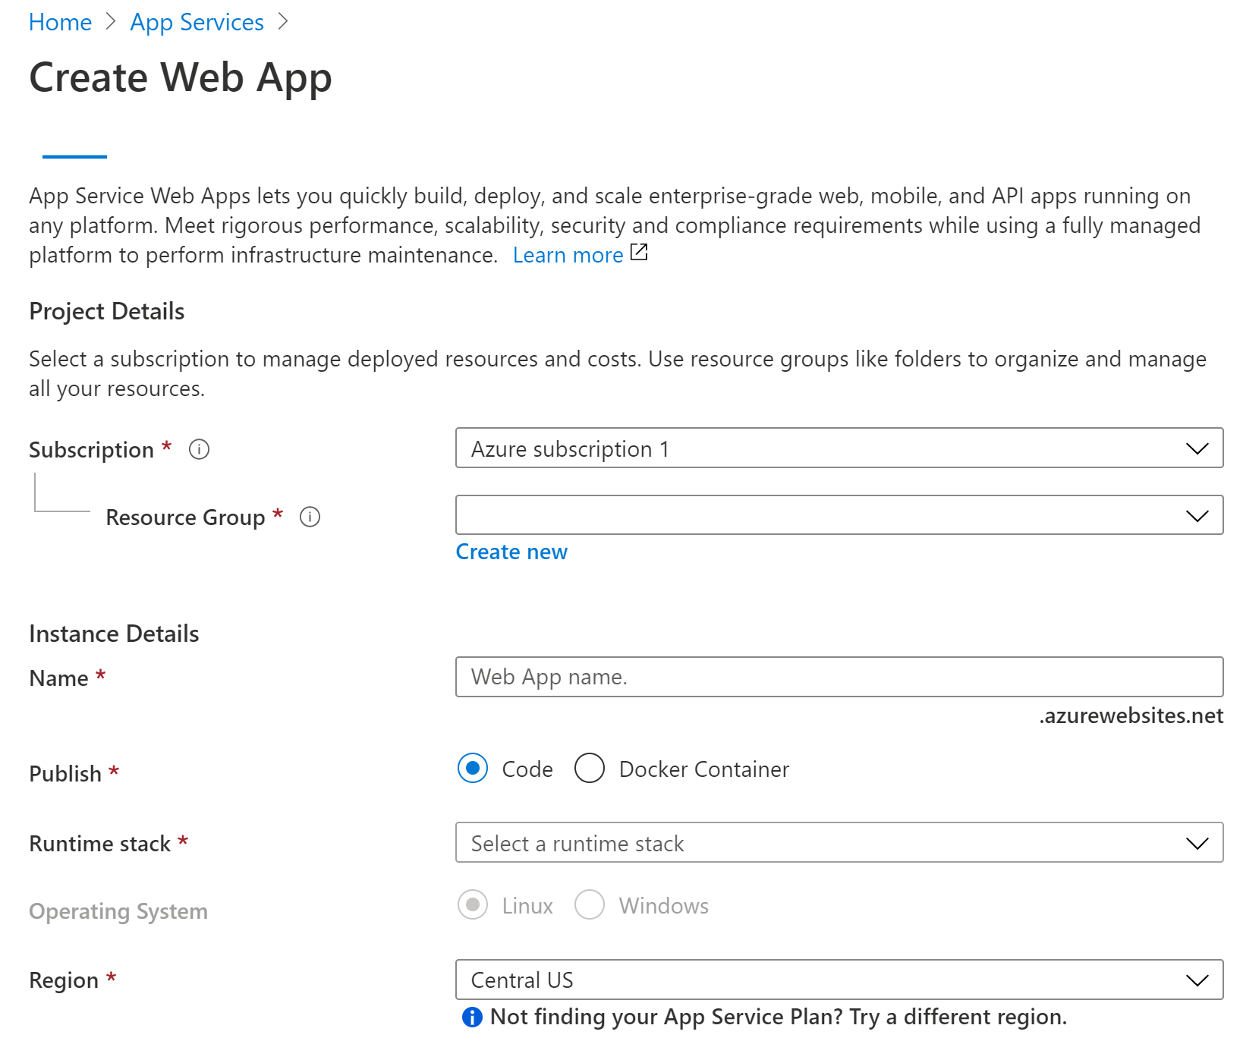The width and height of the screenshot is (1243, 1063).
Task: Click the Operating System field label
Action: pyautogui.click(x=118, y=911)
